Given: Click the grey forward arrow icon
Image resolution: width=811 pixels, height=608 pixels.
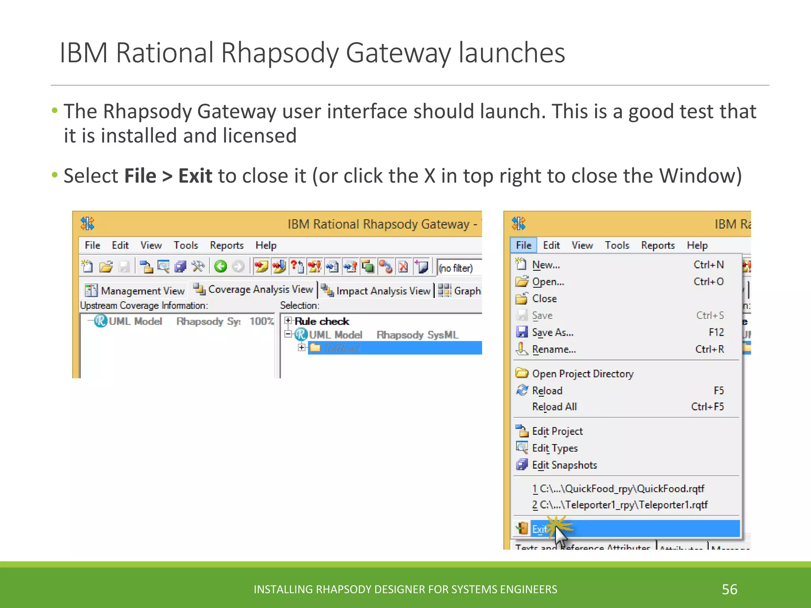Looking at the screenshot, I should coord(238,266).
